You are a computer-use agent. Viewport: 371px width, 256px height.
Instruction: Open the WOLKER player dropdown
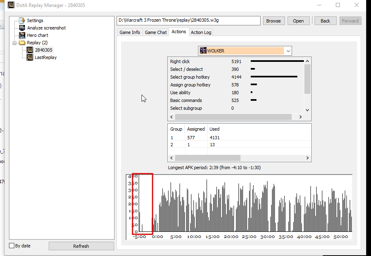pos(288,51)
